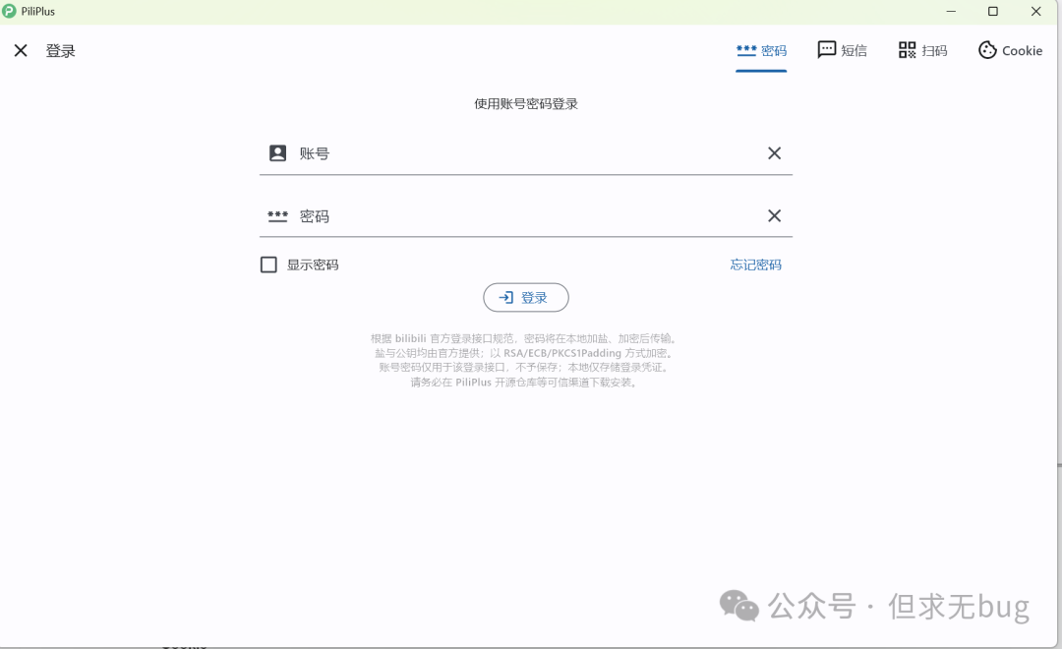
Task: Focus the 密码 input field
Action: (x=531, y=216)
